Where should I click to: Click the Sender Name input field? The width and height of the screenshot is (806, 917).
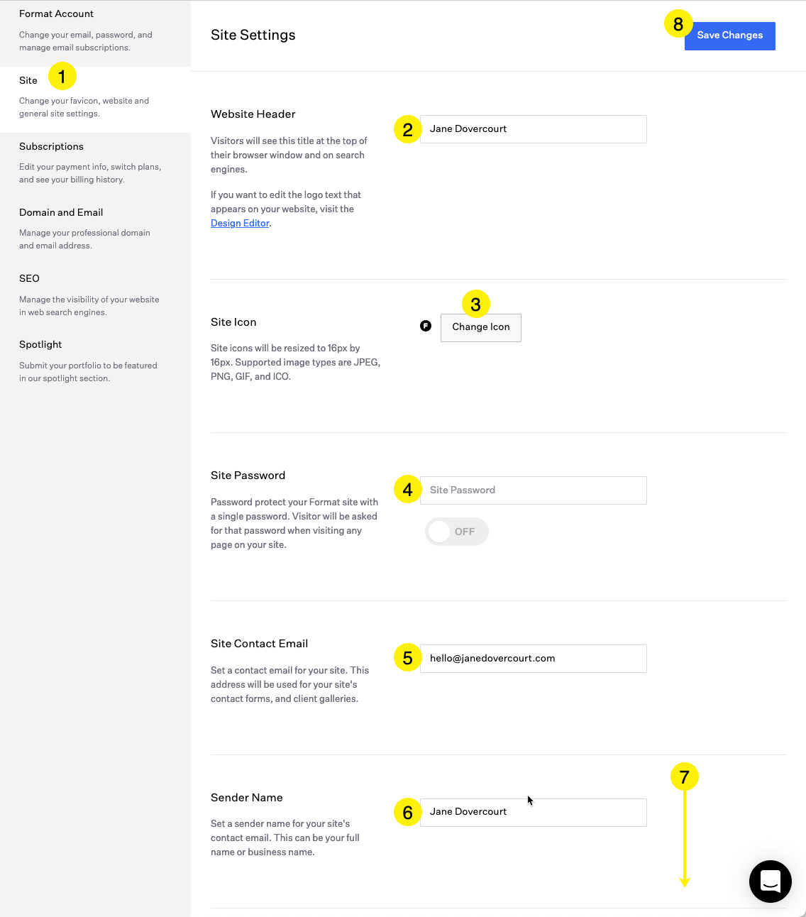click(x=534, y=812)
